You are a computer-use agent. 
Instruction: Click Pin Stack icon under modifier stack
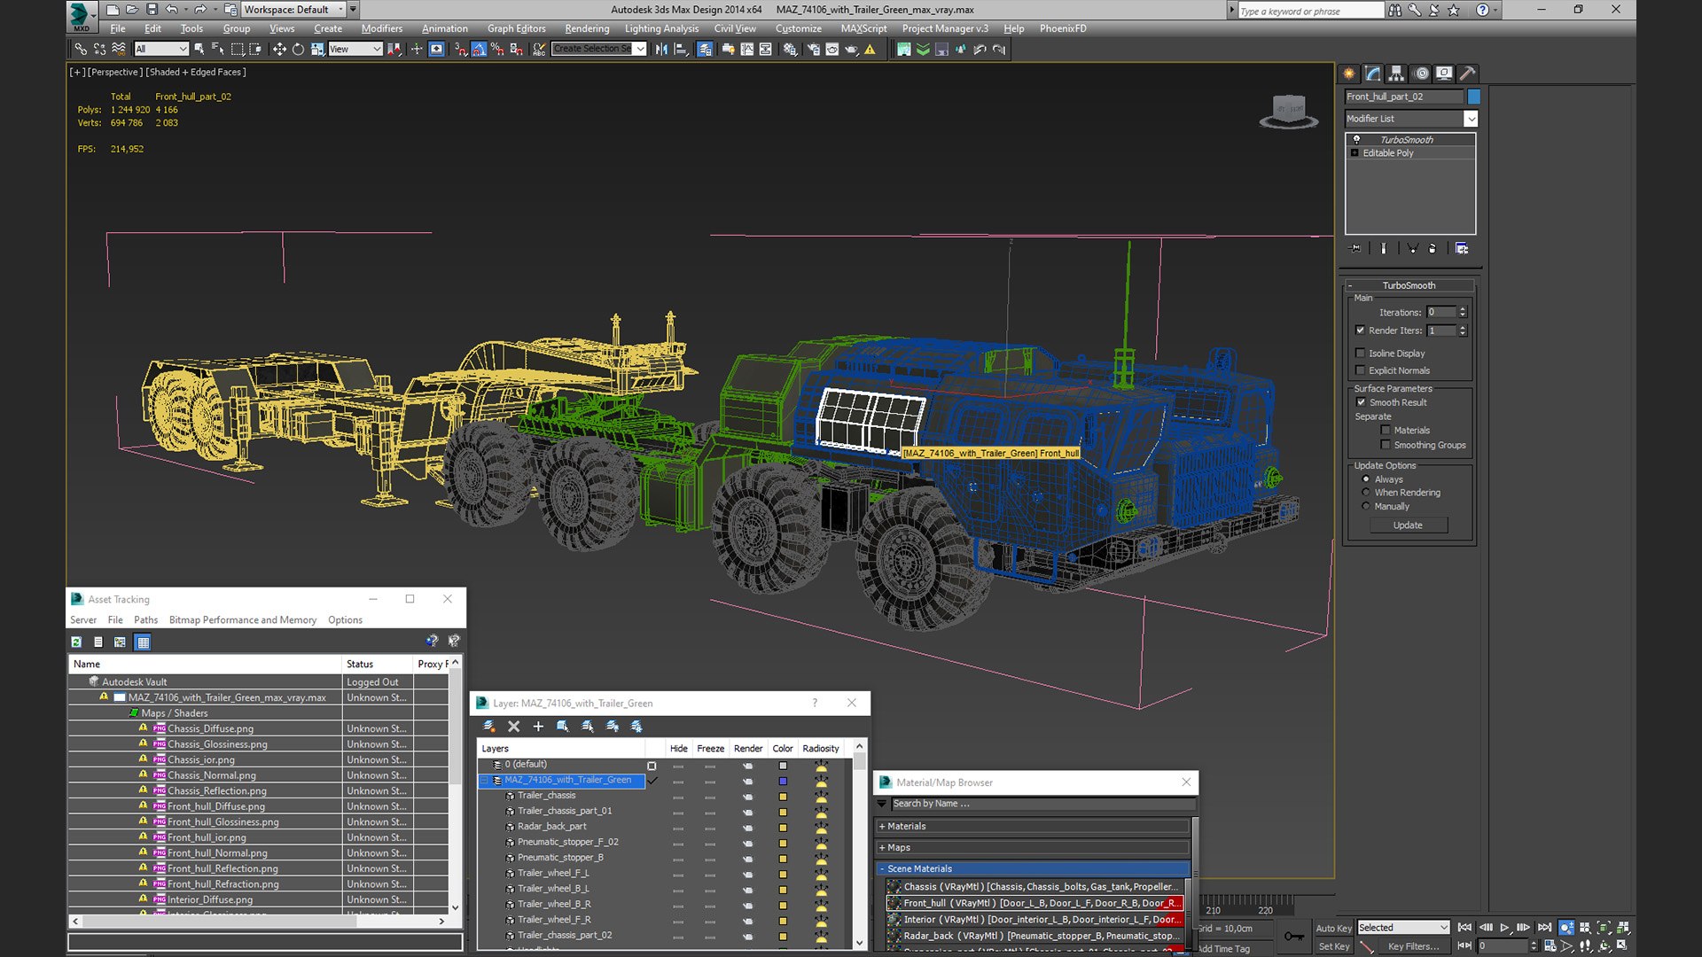(1355, 249)
